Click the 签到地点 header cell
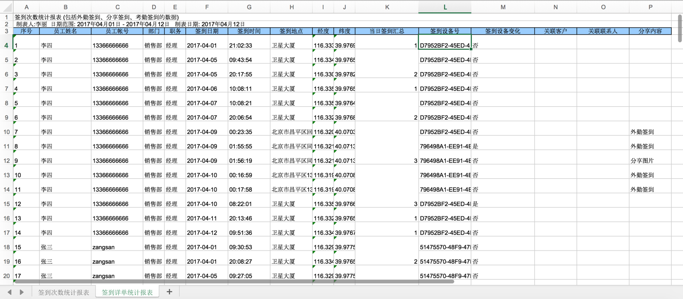The height and width of the screenshot is (299, 683). [291, 31]
